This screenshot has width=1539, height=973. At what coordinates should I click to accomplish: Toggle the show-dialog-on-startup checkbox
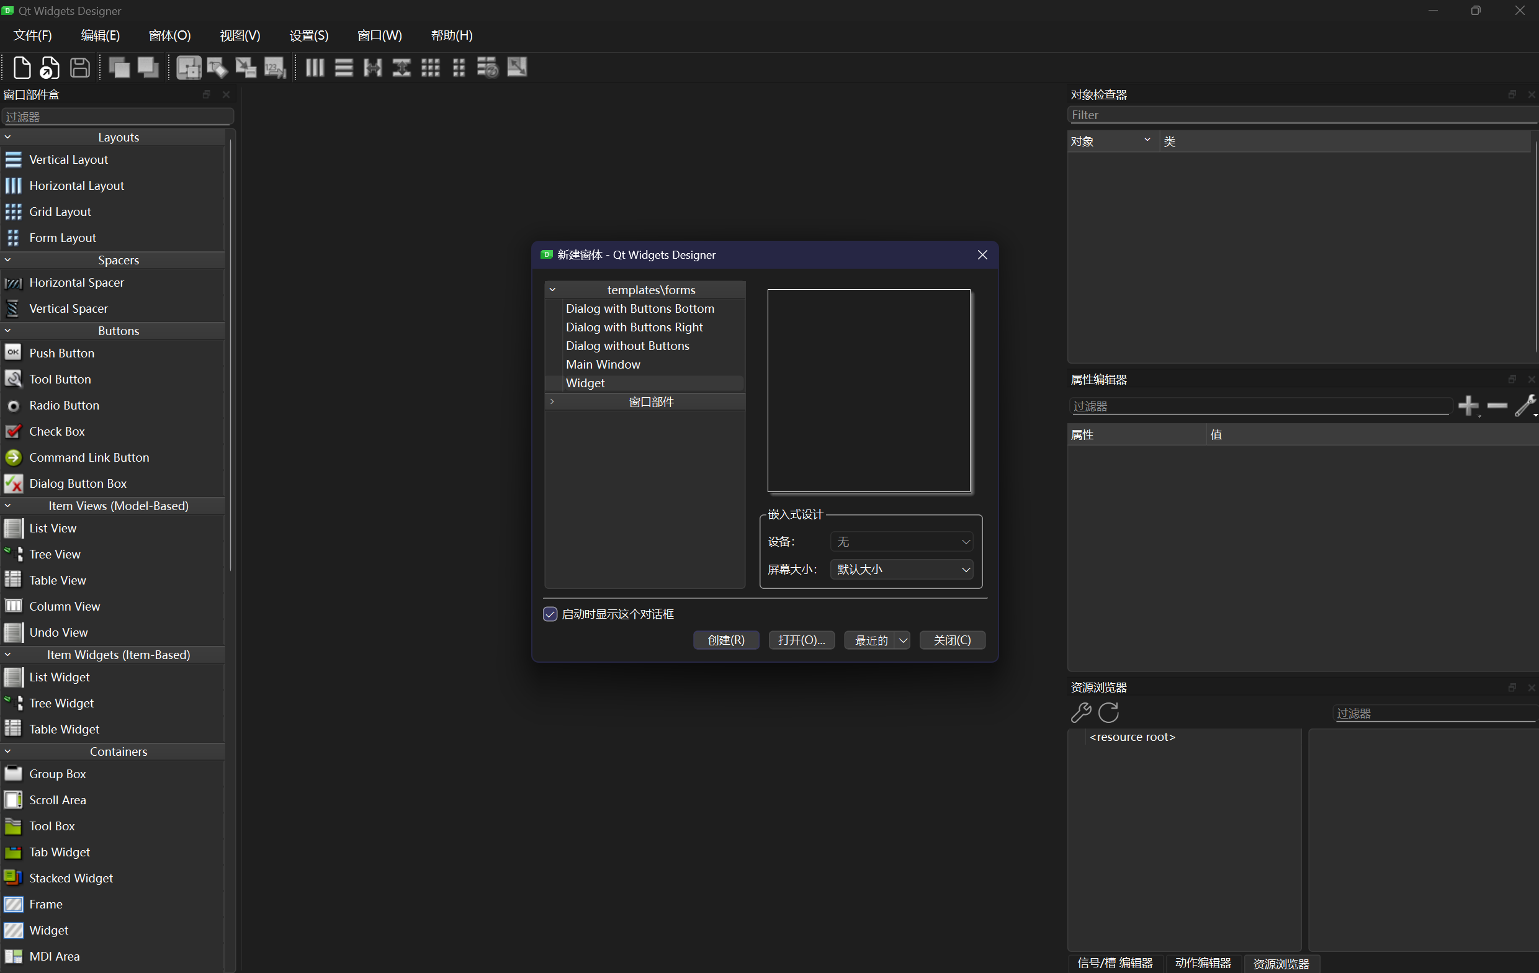[550, 614]
